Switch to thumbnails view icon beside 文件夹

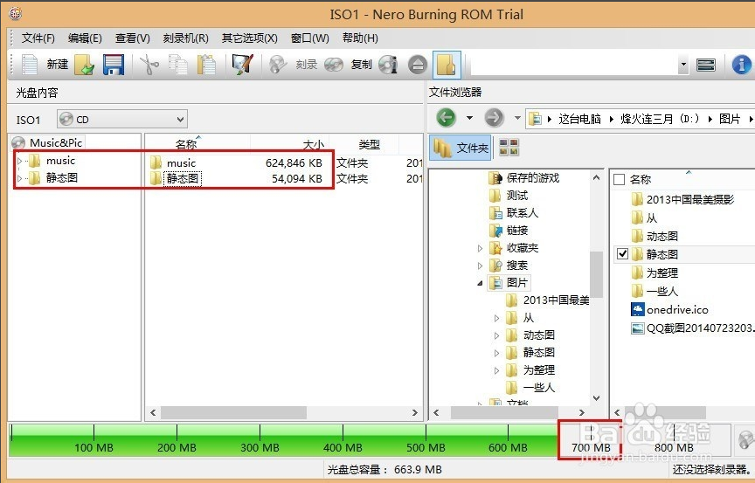509,148
